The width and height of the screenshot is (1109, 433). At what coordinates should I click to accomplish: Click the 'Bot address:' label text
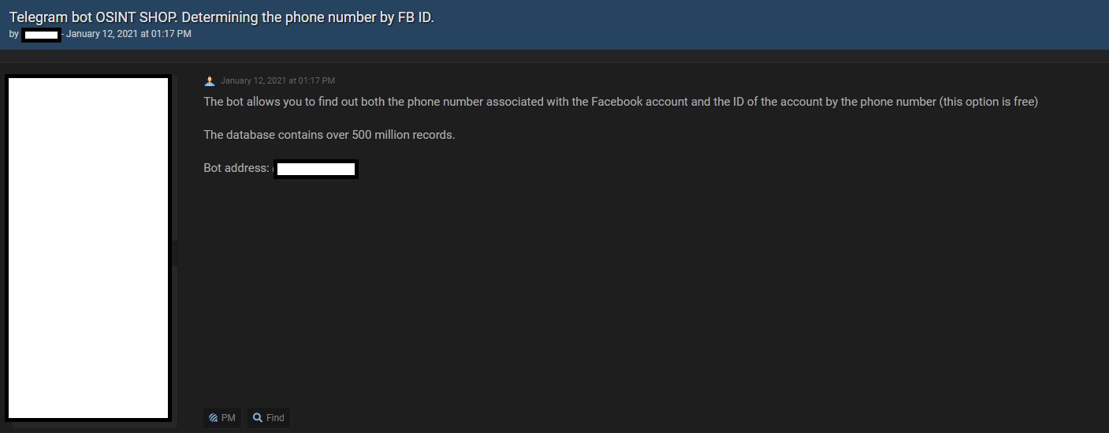click(236, 169)
